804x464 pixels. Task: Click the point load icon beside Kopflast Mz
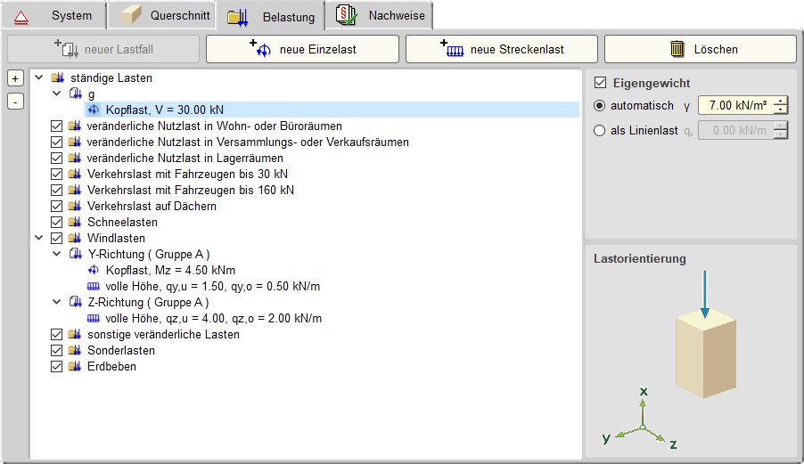[x=94, y=270]
